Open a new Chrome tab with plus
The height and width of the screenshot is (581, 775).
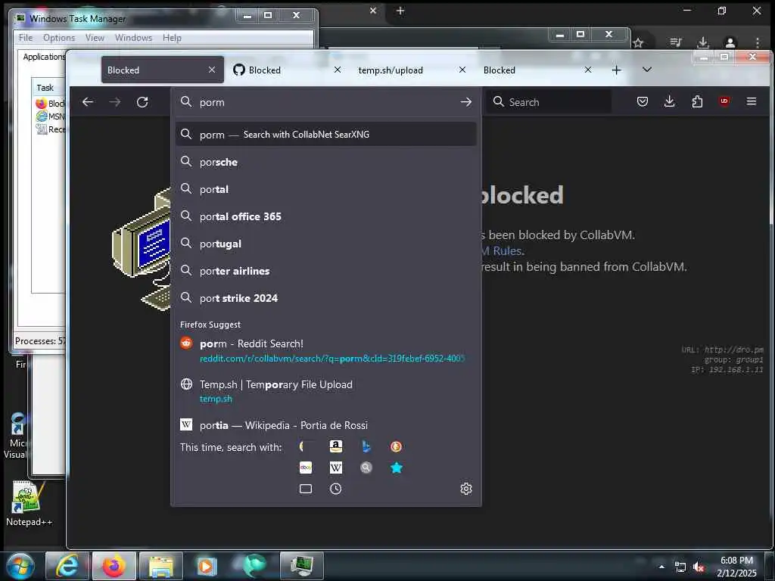coord(400,11)
